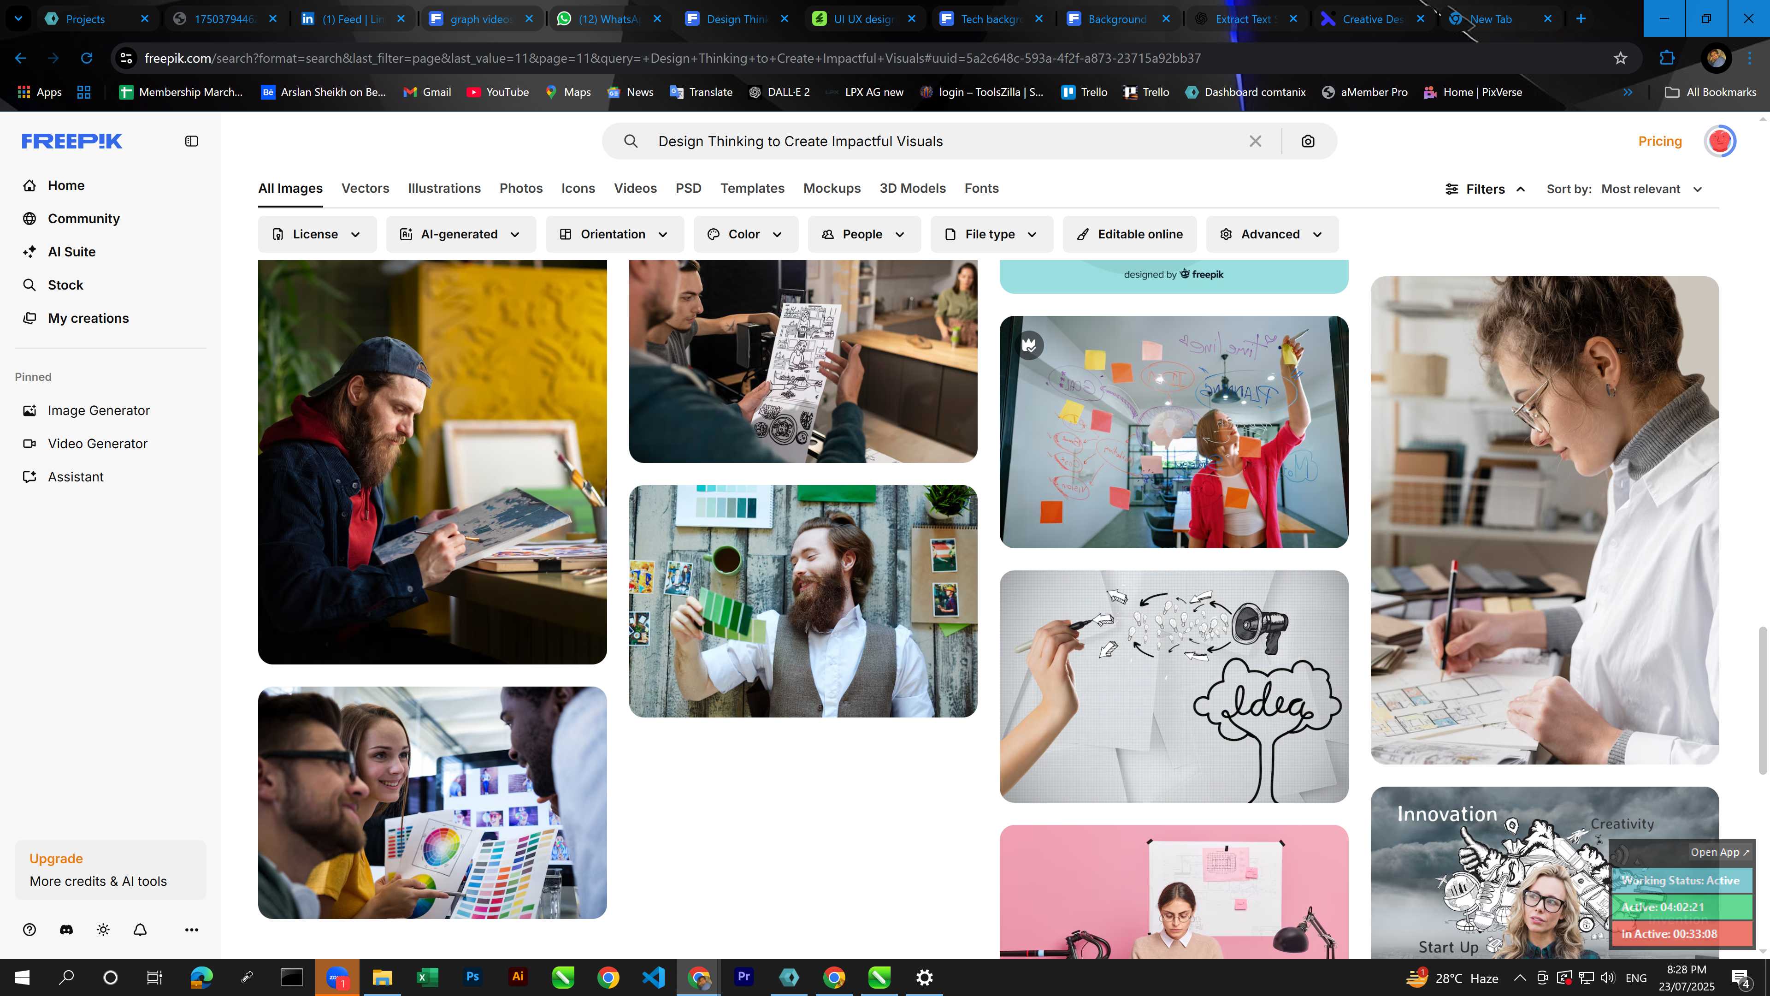Open AI Suite in sidebar

(71, 252)
